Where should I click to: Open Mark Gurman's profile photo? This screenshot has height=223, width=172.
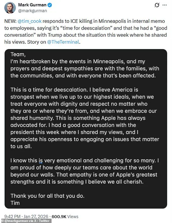click(x=10, y=8)
